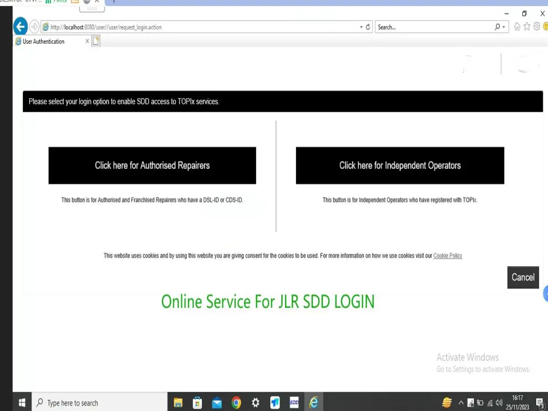Screen dimensions: 548x411
Task: Open the SDD application taskbar icon
Action: point(295,403)
